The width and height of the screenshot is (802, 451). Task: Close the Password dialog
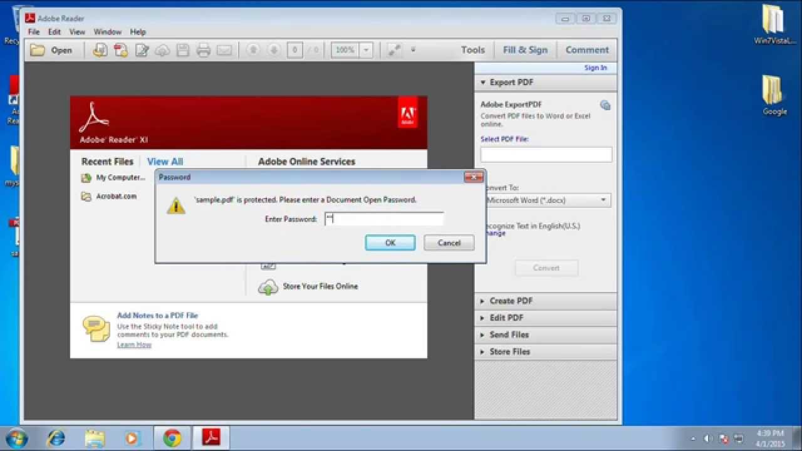tap(473, 177)
